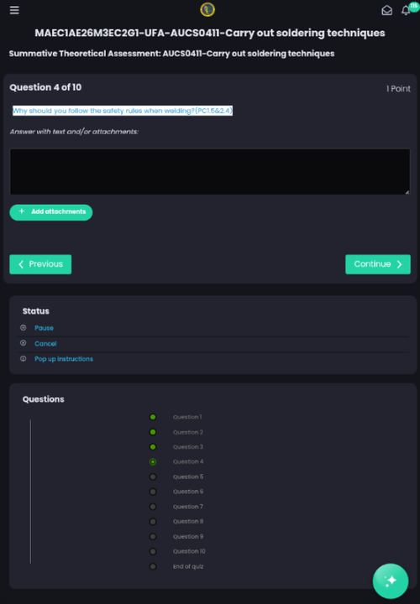Click answer box resize handle corner
Screen dimensions: 420x604
[x=407, y=192]
